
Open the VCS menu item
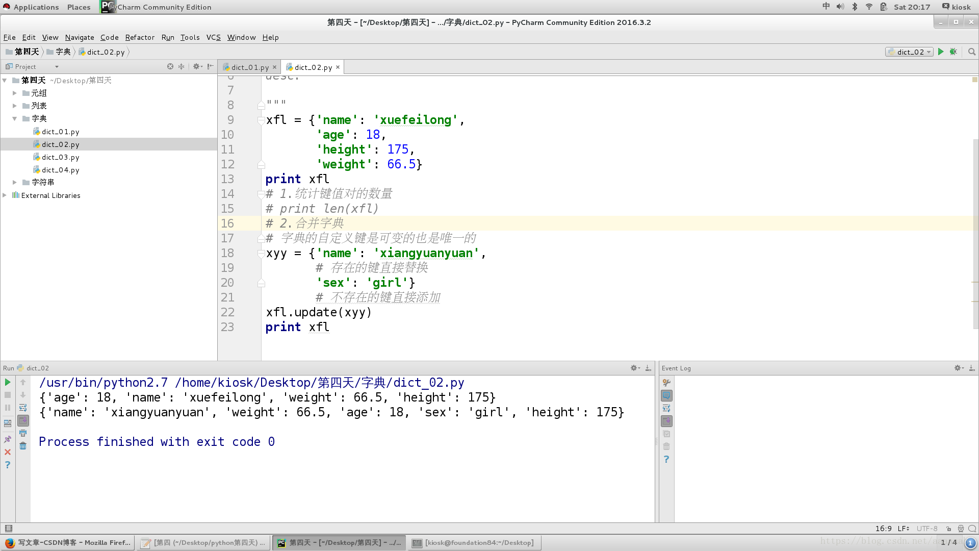[x=213, y=37]
